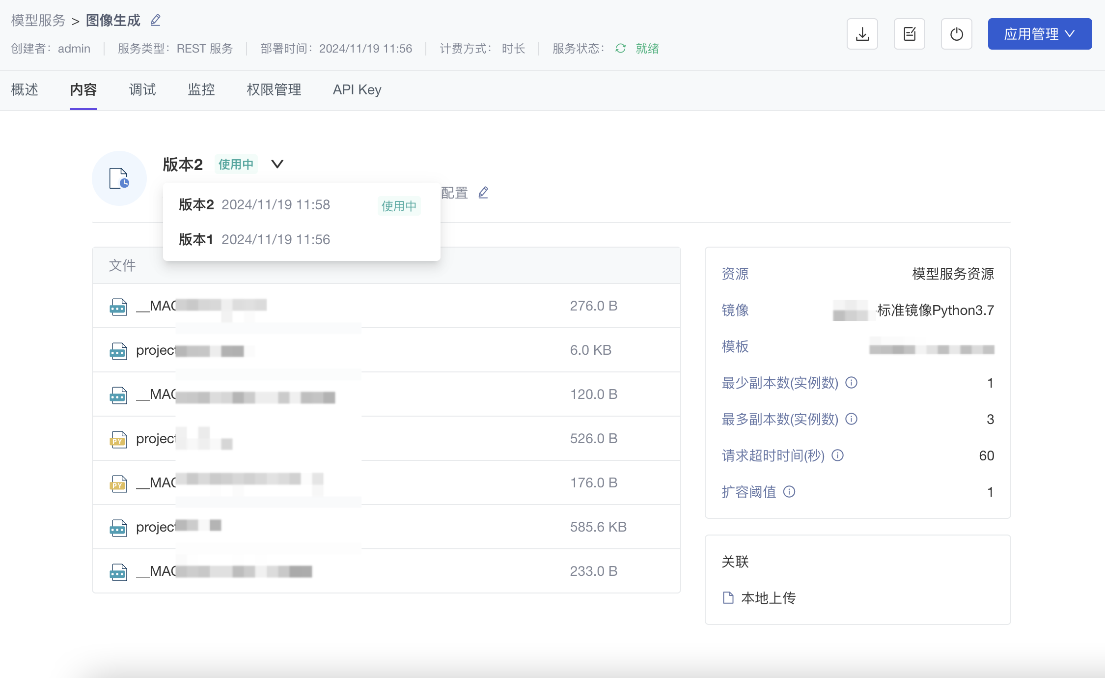
Task: Open the edit note icon button
Action: (910, 34)
